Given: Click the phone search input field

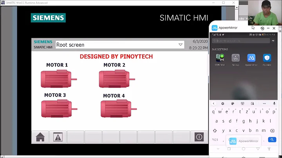Looking at the screenshot, I should point(241,41).
